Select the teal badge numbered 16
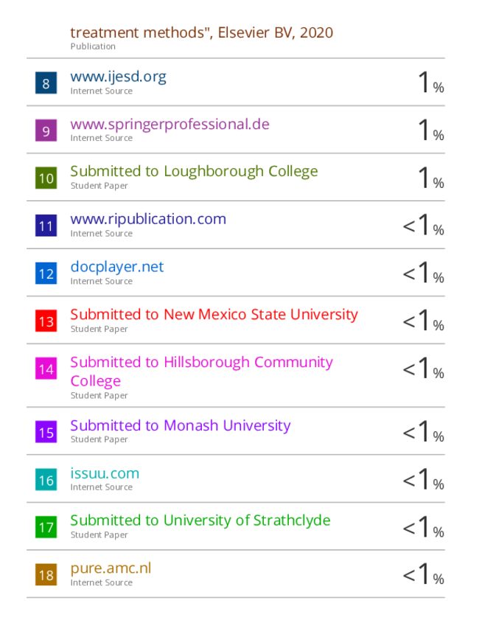Image resolution: width=479 pixels, height=620 pixels. click(x=46, y=480)
